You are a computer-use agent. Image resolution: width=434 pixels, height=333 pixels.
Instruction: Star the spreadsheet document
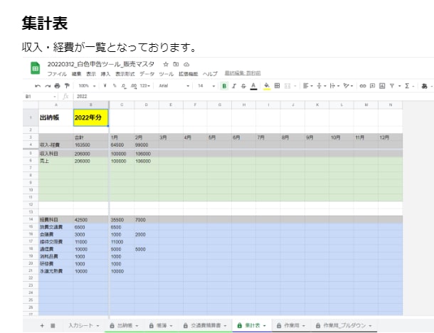pyautogui.click(x=166, y=65)
